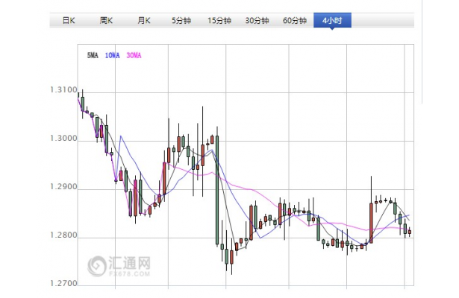Click the 1.2700 price axis label
The width and height of the screenshot is (459, 298).
(63, 283)
